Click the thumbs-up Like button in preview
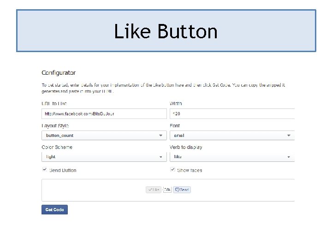Viewport: 332px width, 249px height. pos(154,190)
